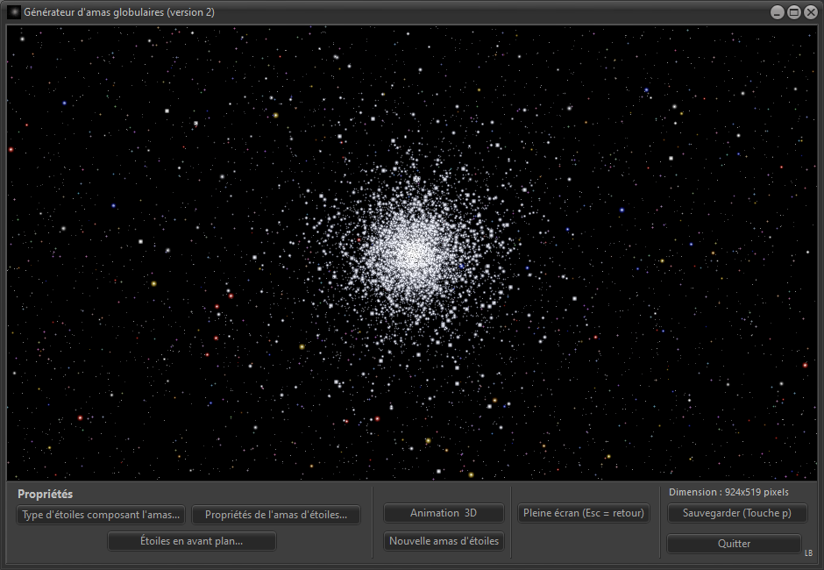Close the window with the X icon

point(809,12)
